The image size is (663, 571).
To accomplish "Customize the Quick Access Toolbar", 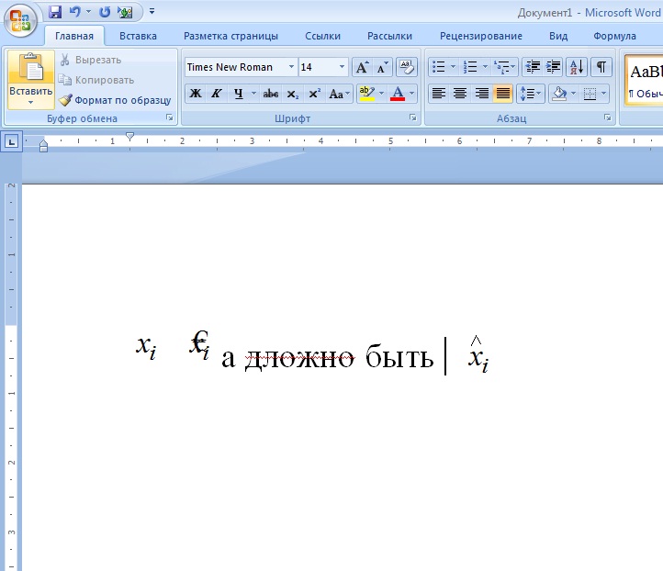I will tap(152, 12).
